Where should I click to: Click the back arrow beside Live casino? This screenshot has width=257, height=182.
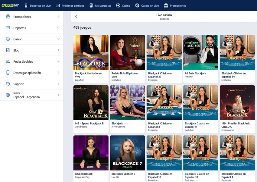pos(76,16)
